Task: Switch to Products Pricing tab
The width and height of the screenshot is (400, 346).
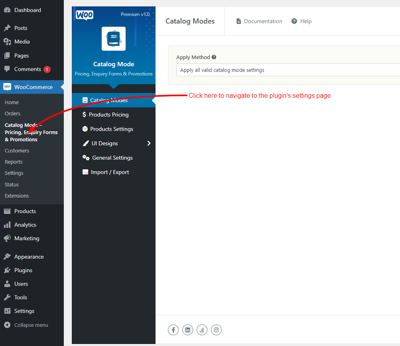Action: [x=114, y=115]
